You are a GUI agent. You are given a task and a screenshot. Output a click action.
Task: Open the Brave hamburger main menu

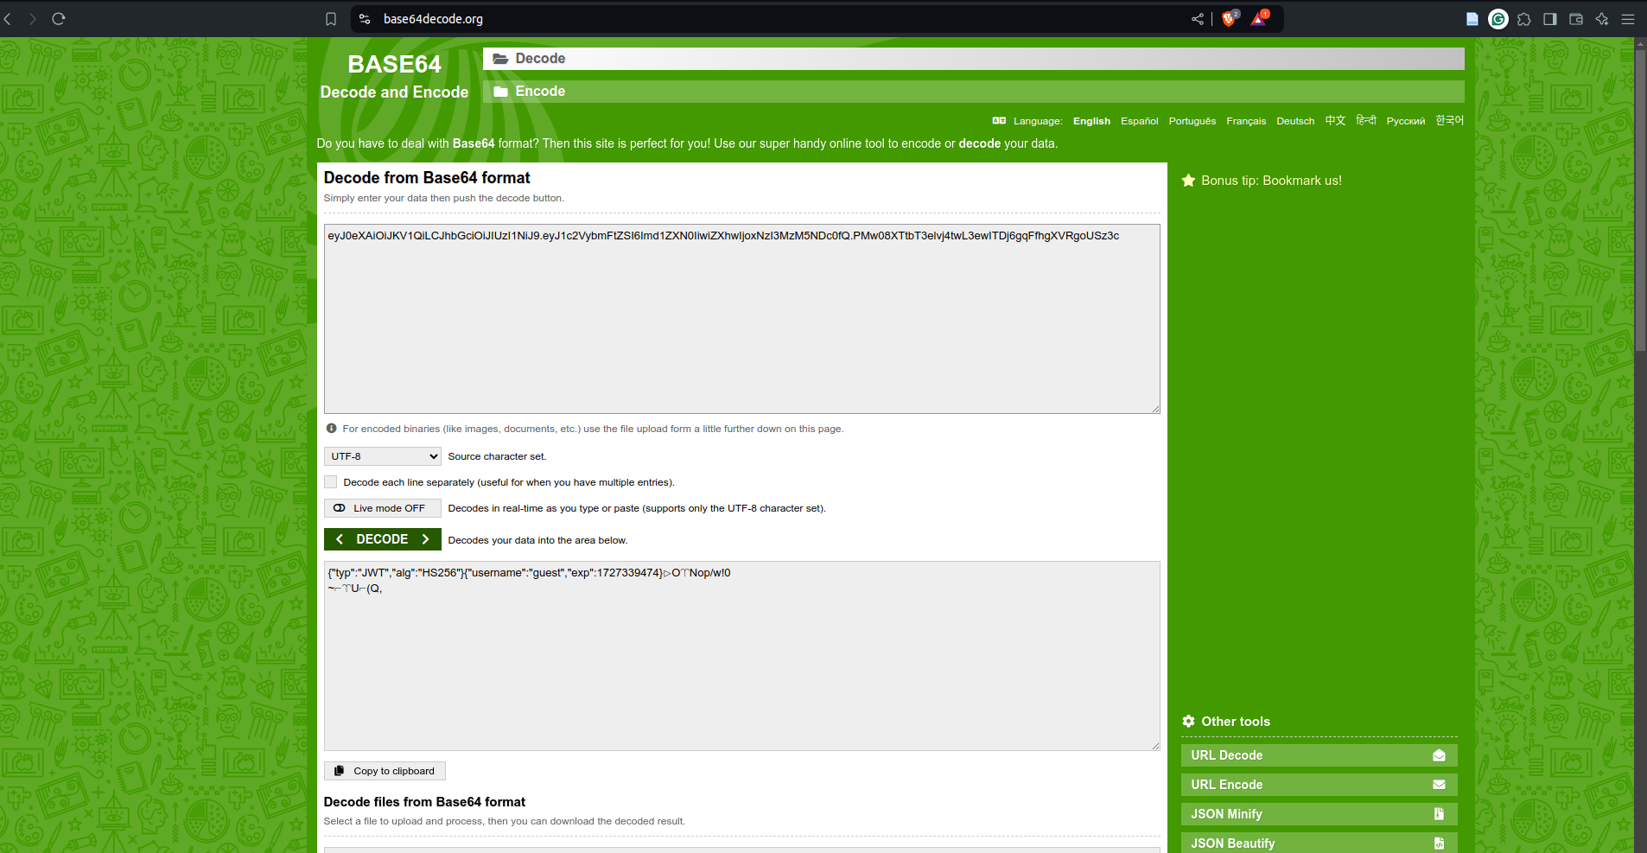point(1628,19)
